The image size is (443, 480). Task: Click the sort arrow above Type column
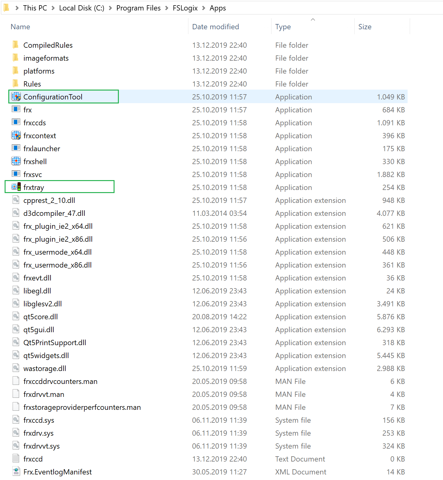click(x=313, y=19)
